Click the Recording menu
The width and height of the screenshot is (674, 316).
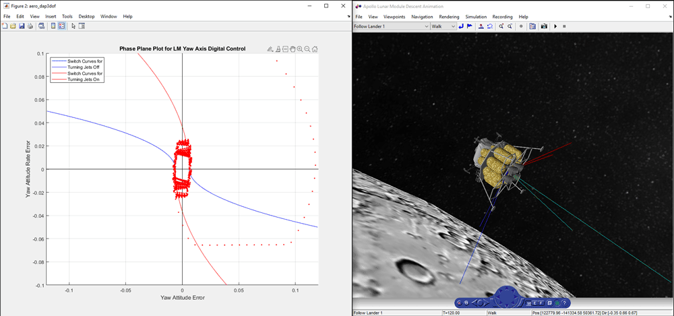[x=502, y=16]
